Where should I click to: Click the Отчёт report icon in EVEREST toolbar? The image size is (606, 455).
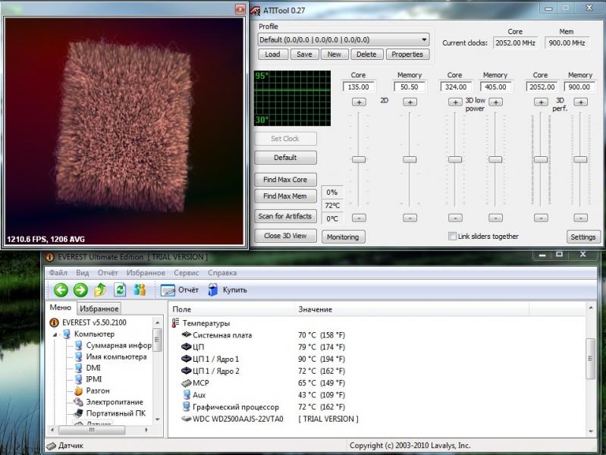168,290
